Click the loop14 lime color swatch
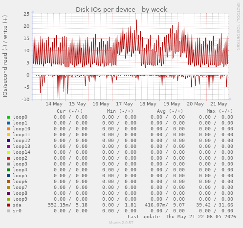 [8, 152]
